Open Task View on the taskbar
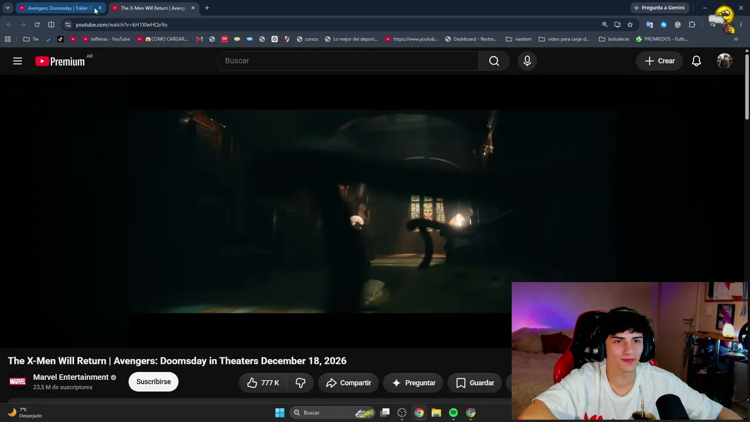Screen dimensions: 750x422 [385, 413]
